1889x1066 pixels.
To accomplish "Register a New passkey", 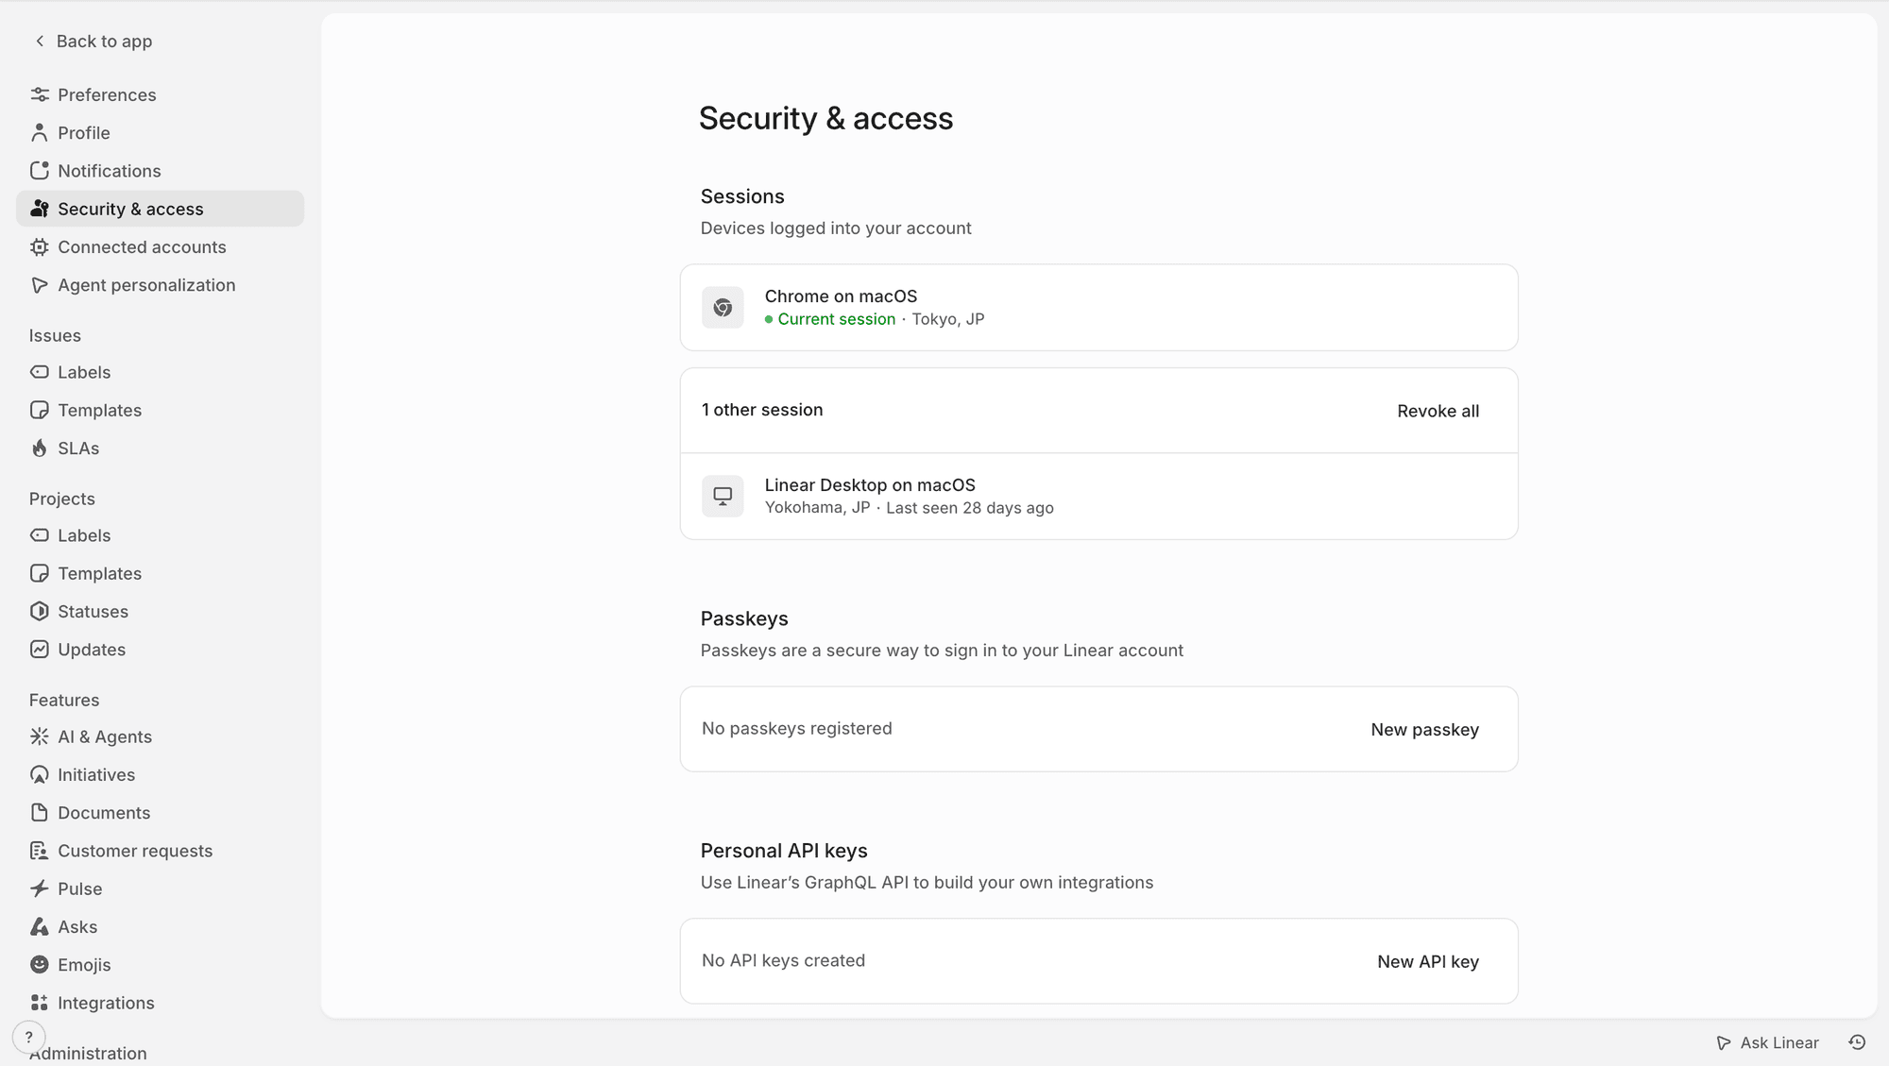I will tap(1424, 729).
